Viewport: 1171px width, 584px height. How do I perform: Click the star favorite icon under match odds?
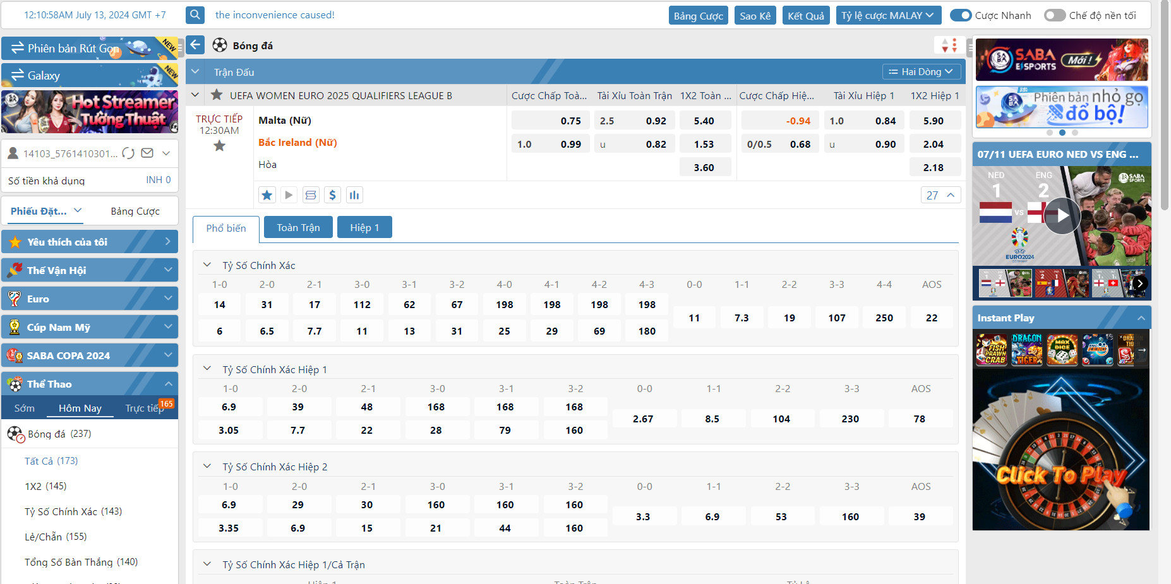point(267,195)
